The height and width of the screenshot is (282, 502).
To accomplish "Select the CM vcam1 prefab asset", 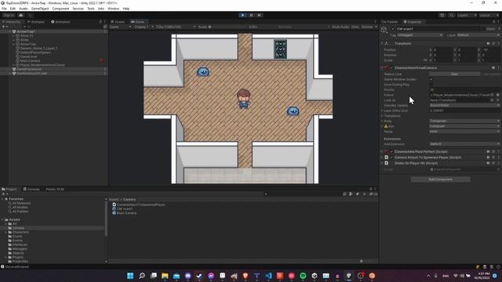I will [122, 209].
